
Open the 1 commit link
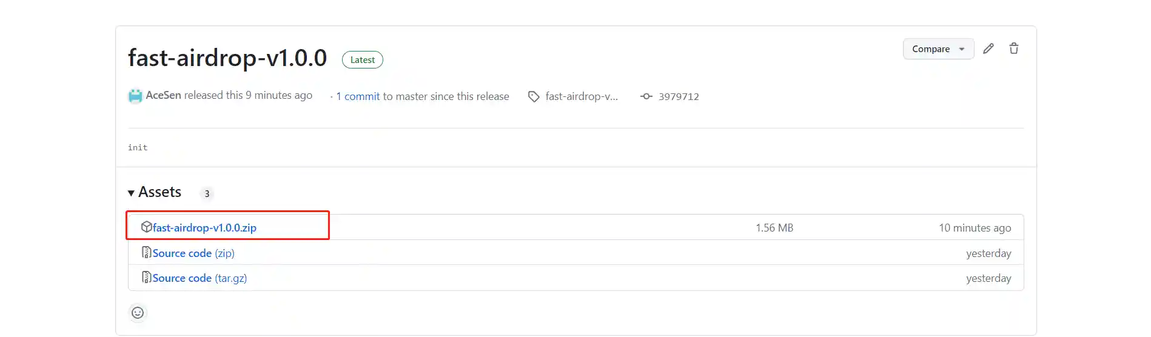[x=358, y=96]
